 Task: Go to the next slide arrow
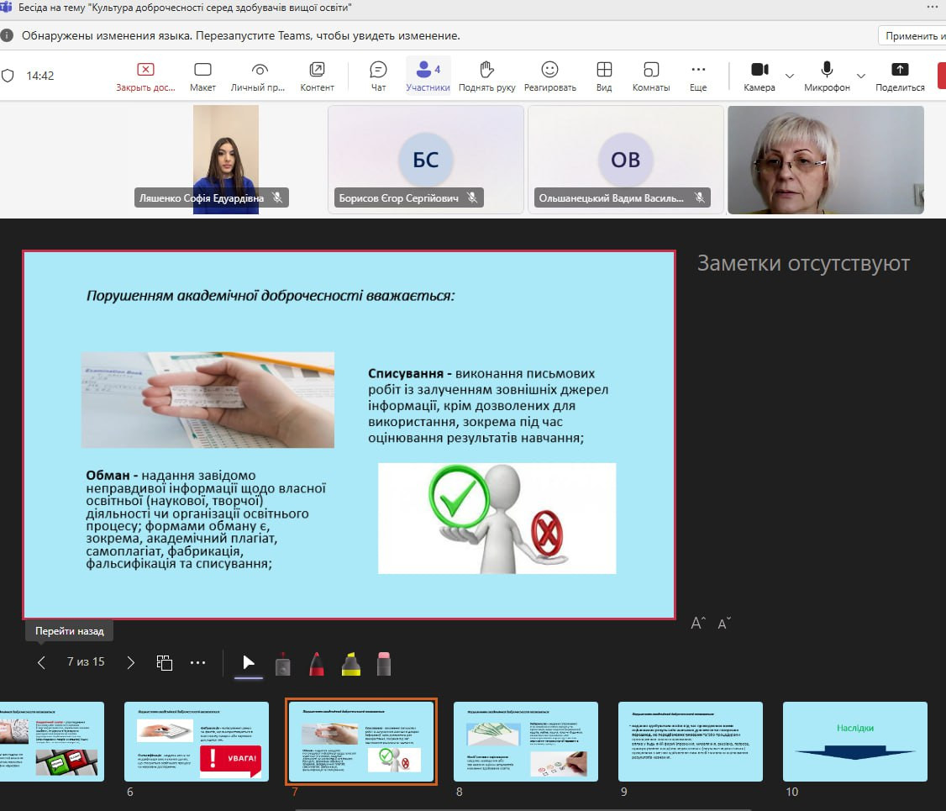point(130,662)
